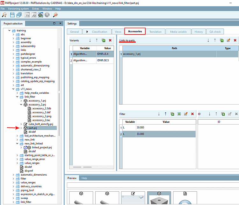Click the Filter value 30.000 cell
The height and width of the screenshot is (205, 239).
[x=166, y=128]
